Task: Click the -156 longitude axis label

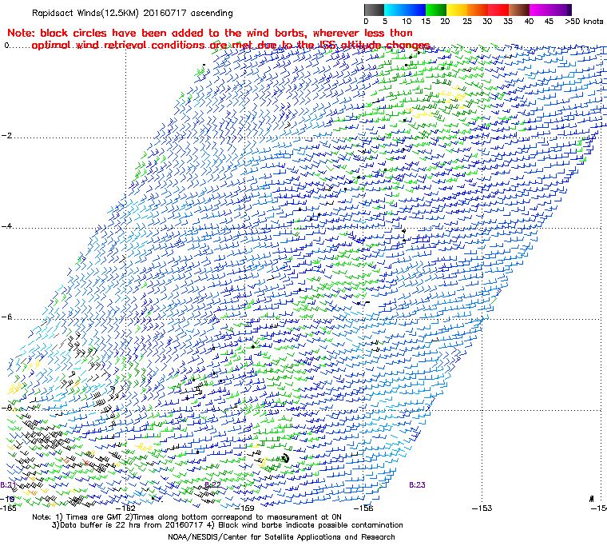Action: pos(363,508)
